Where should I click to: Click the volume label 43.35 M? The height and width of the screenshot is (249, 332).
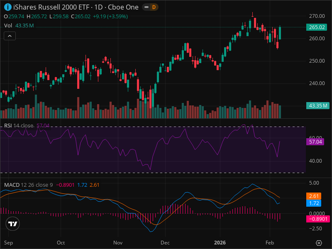pos(317,106)
